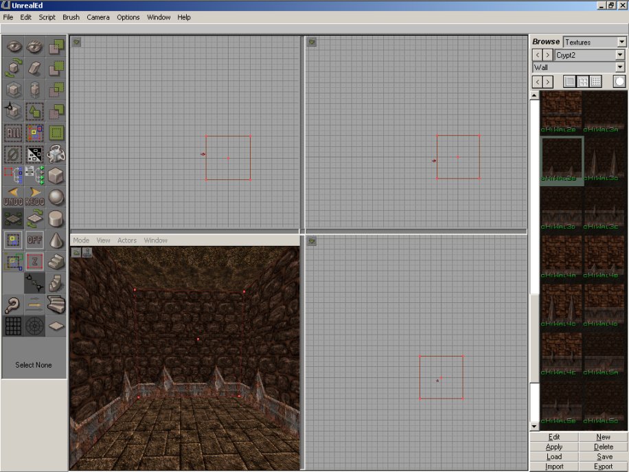629x472 pixels.
Task: Open the Brush menu
Action: 71,17
